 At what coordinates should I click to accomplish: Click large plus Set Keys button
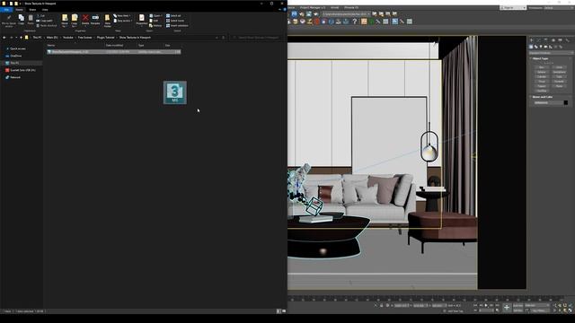pyautogui.click(x=507, y=308)
